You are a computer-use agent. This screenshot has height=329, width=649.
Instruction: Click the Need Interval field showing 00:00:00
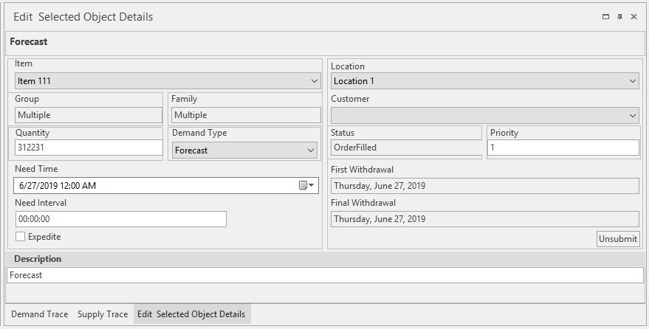click(121, 219)
